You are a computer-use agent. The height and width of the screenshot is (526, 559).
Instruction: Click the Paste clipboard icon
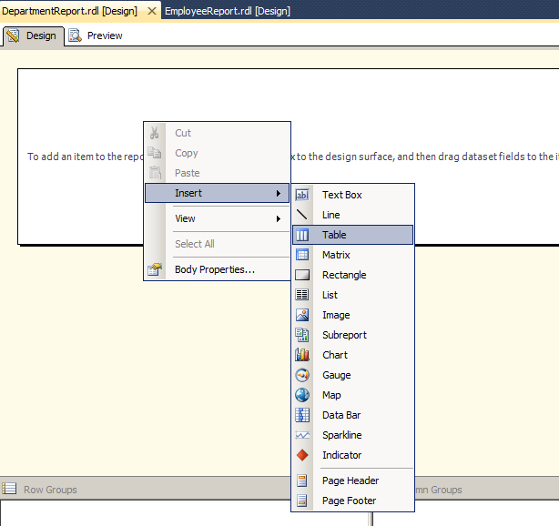pos(155,173)
